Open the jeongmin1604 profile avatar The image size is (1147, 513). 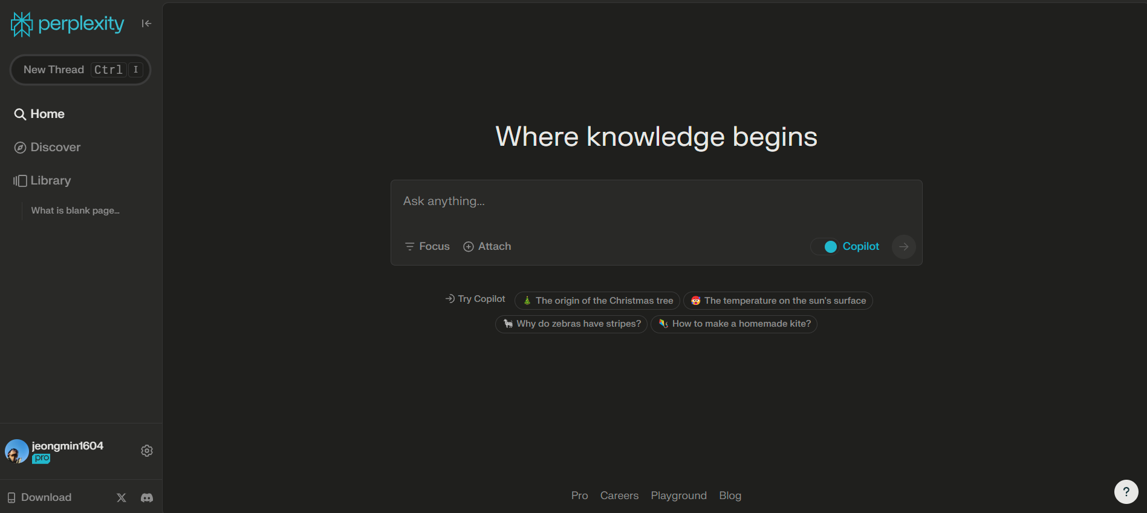(x=17, y=451)
